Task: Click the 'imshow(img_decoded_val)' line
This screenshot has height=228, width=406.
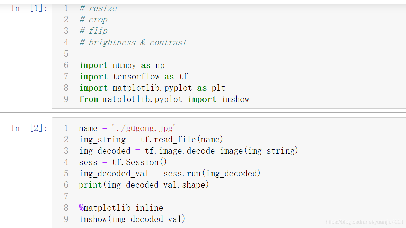Action: tap(132, 219)
